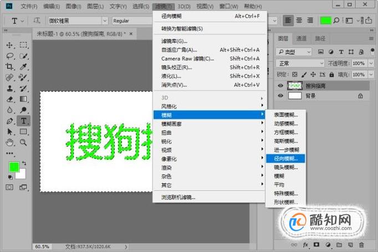Image resolution: width=378 pixels, height=252 pixels.
Task: Open the Regular font style dropdown
Action: click(x=132, y=20)
